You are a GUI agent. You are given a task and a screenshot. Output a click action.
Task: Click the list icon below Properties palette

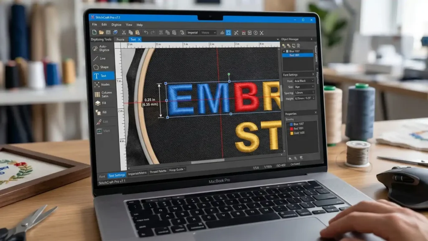tap(301, 158)
